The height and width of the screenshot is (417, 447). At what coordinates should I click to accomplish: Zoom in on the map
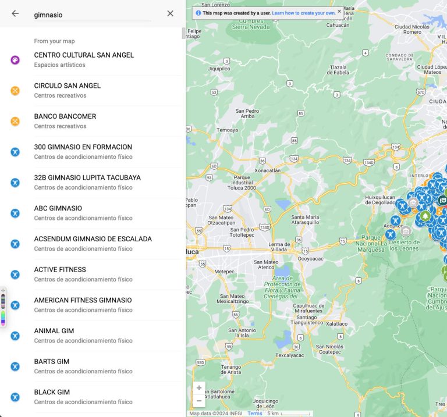(199, 388)
